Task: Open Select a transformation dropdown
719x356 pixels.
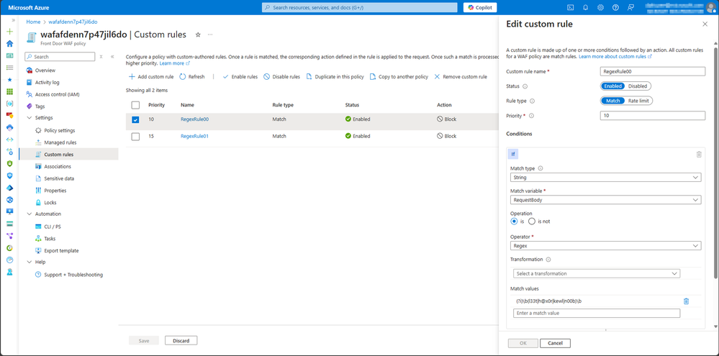Action: [597, 273]
